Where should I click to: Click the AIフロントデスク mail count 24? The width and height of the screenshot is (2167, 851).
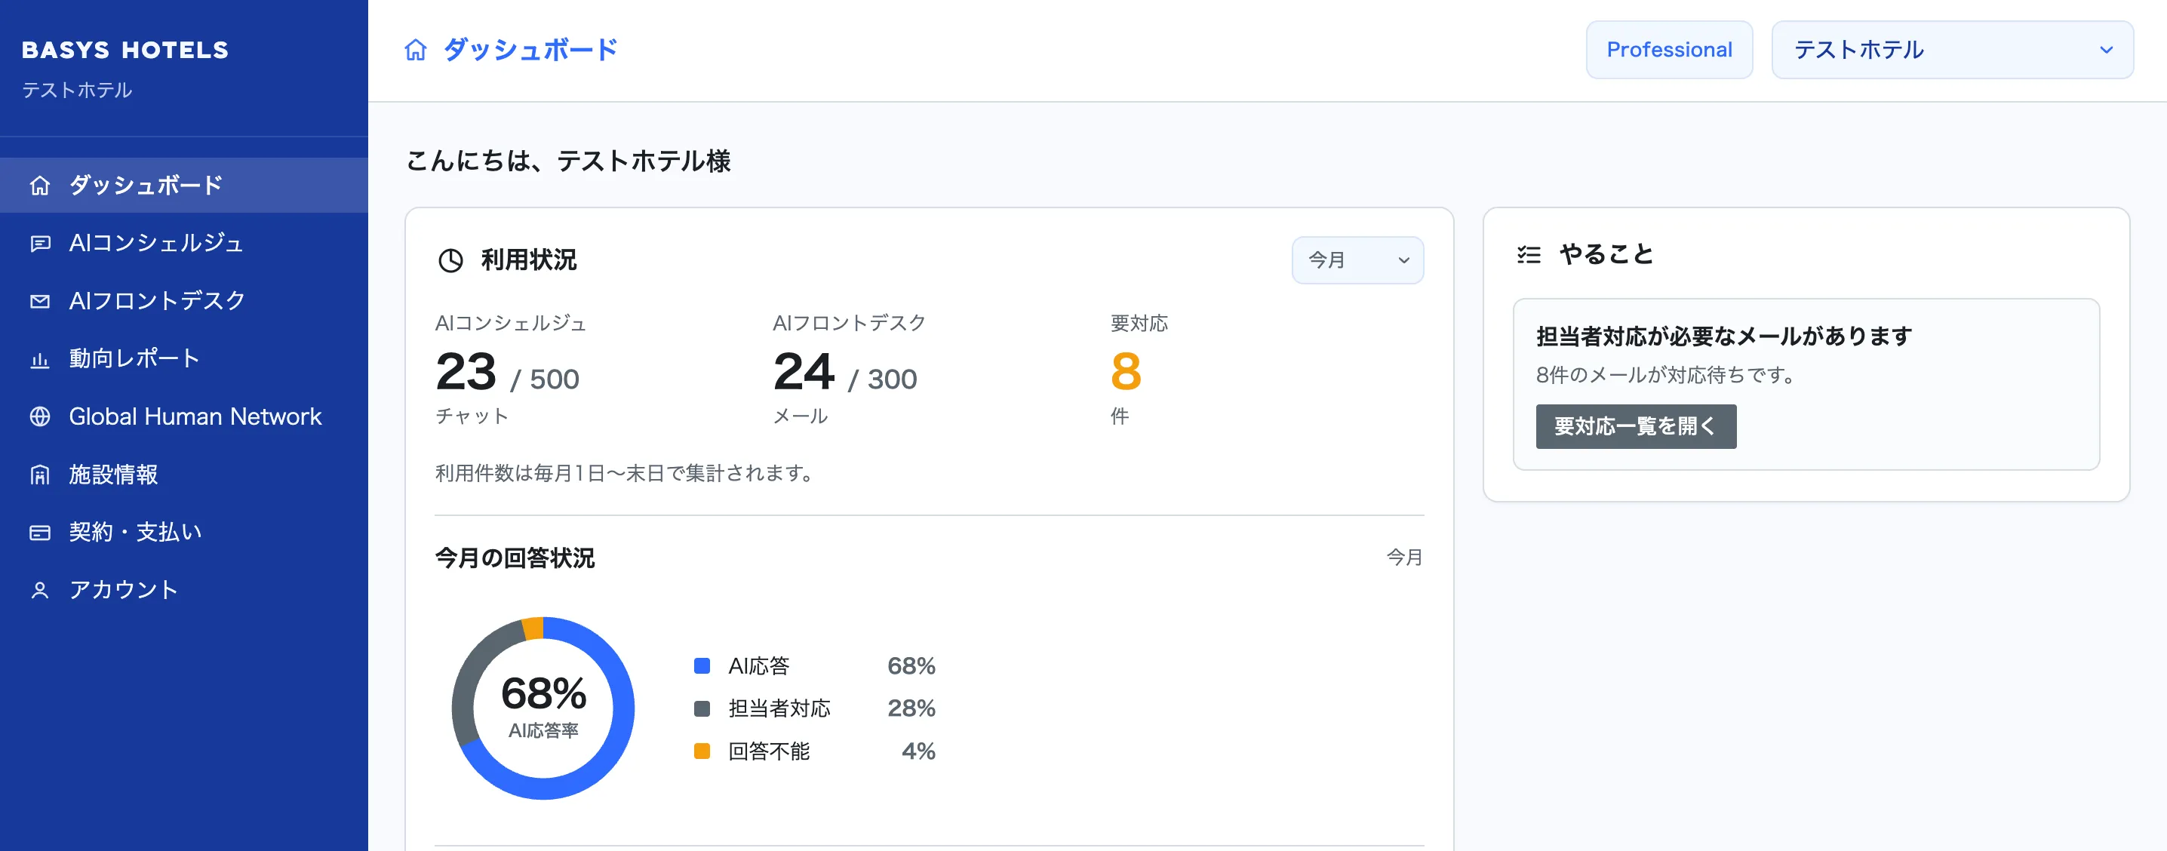(804, 372)
